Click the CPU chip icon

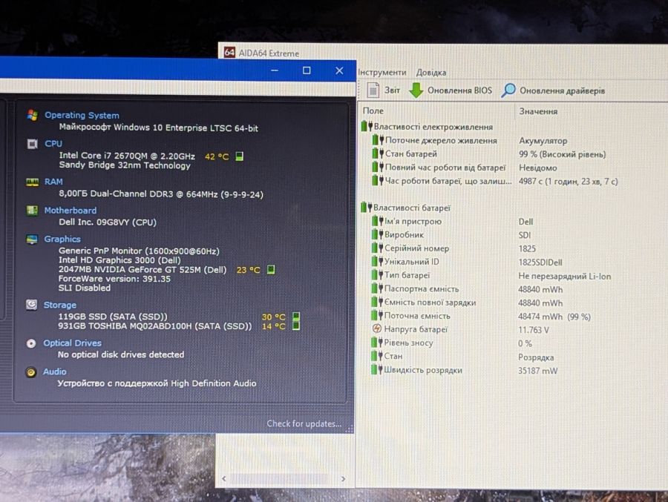click(33, 144)
